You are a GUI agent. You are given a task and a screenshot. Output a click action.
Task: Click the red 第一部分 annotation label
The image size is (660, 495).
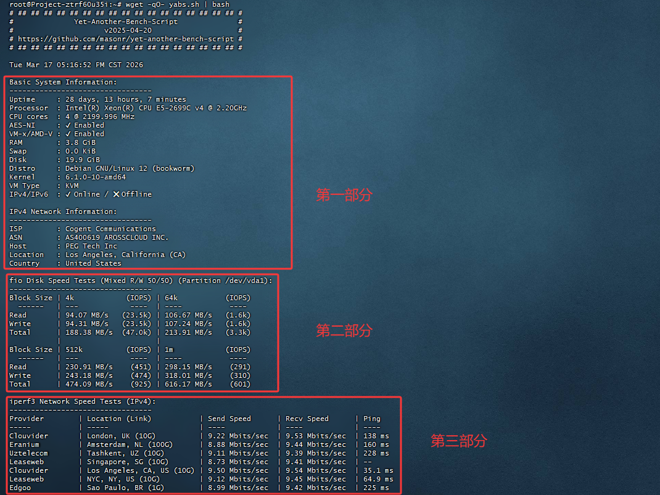[344, 195]
